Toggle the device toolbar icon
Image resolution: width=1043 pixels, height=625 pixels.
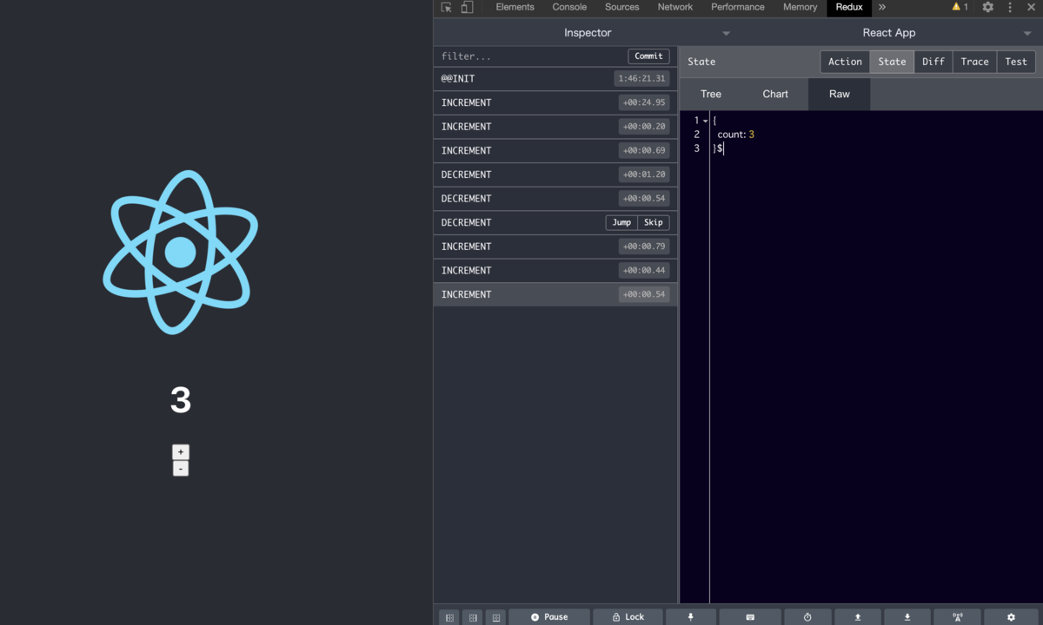pyautogui.click(x=467, y=7)
